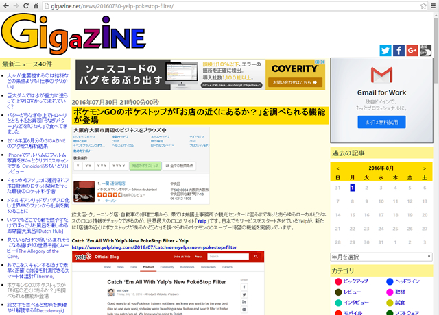
Task: Open the 年月を選択 dropdown
Action: (x=381, y=256)
